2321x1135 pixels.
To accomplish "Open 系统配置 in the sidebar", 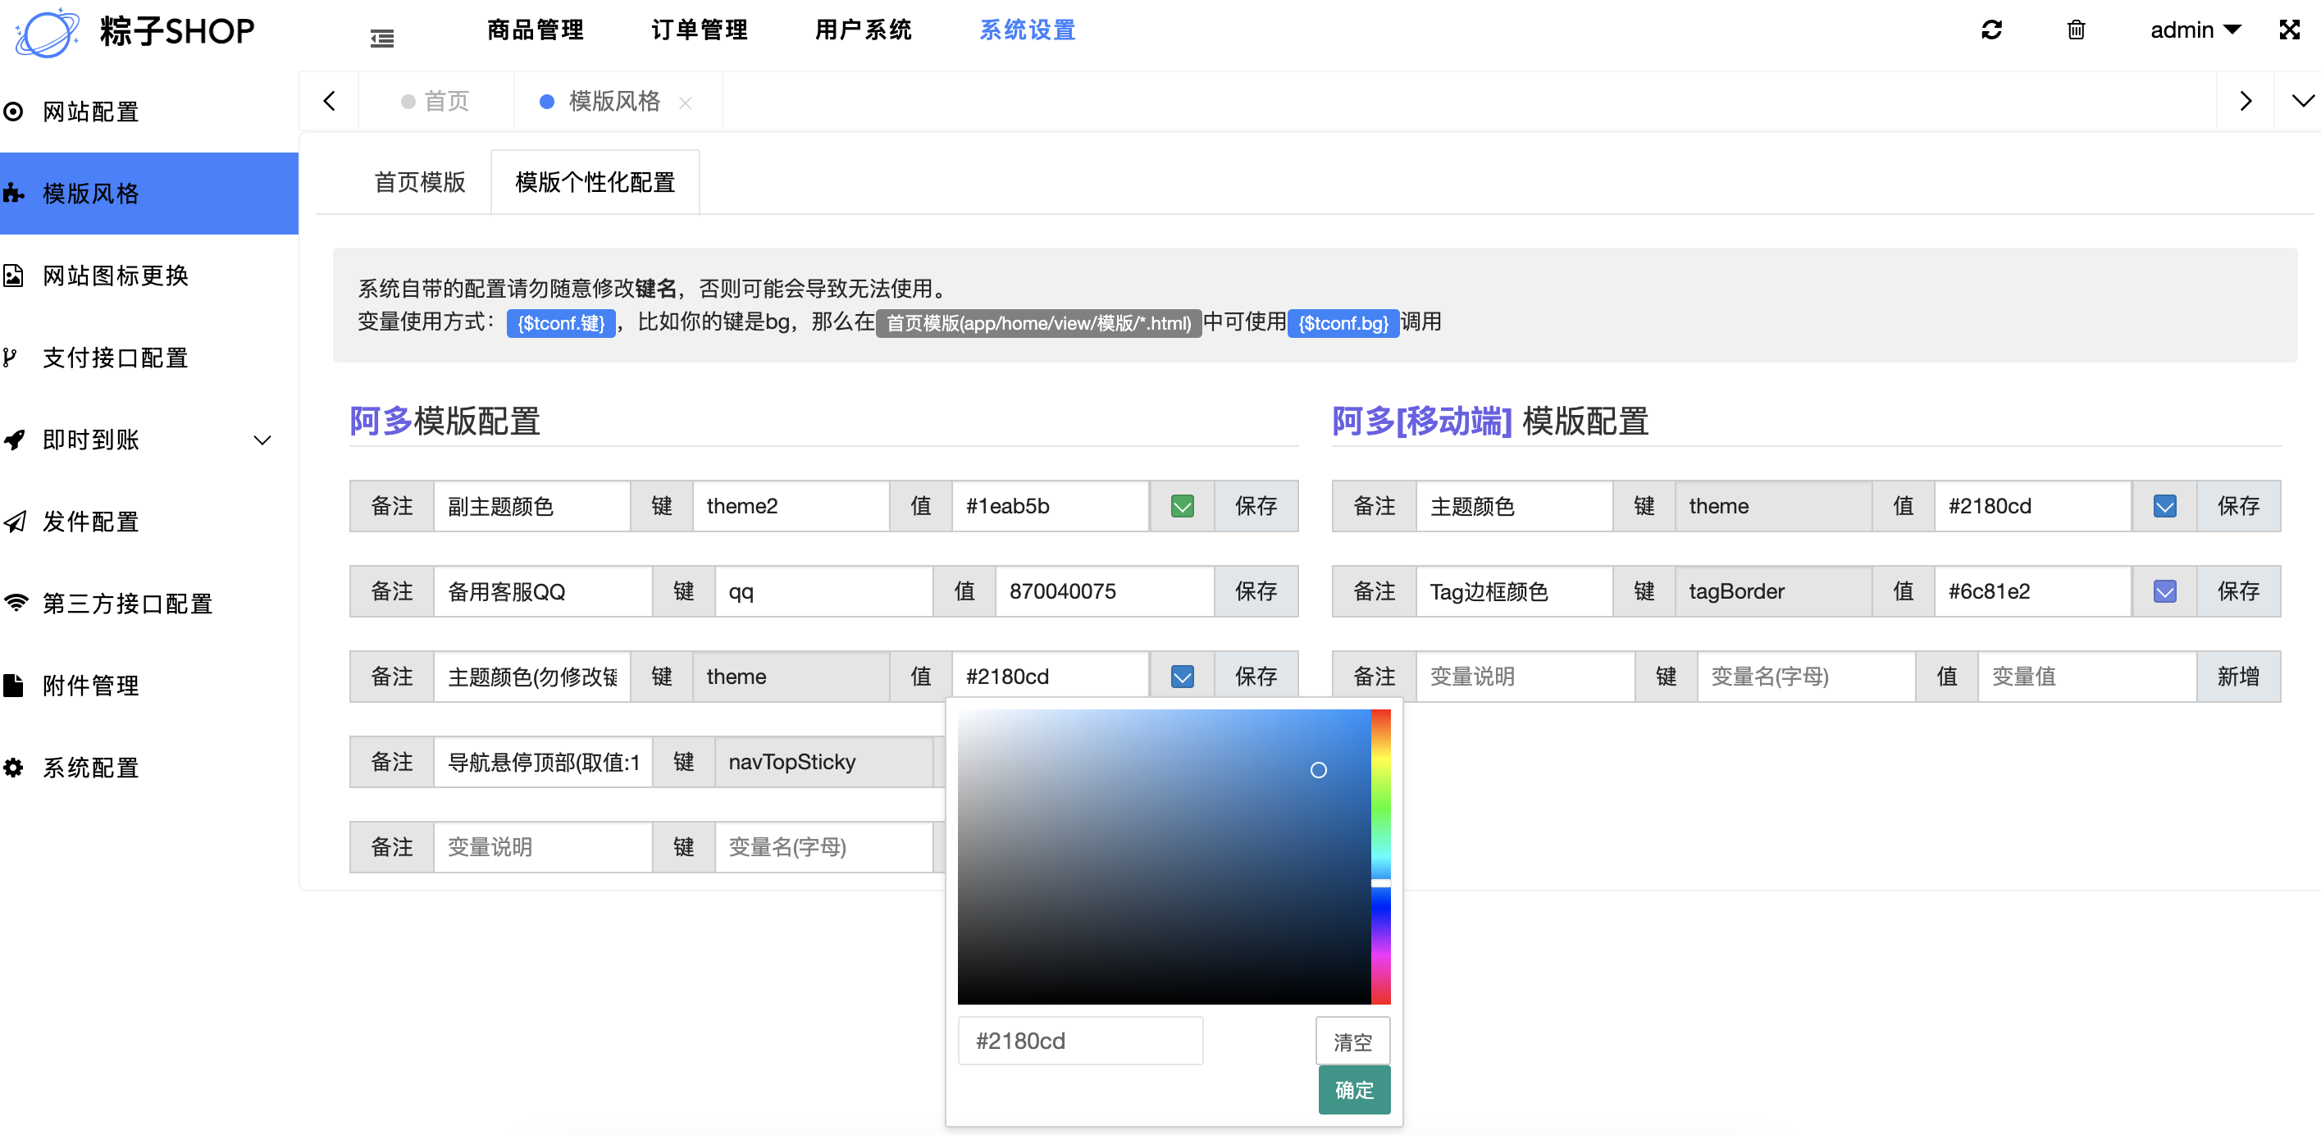I will (x=148, y=768).
